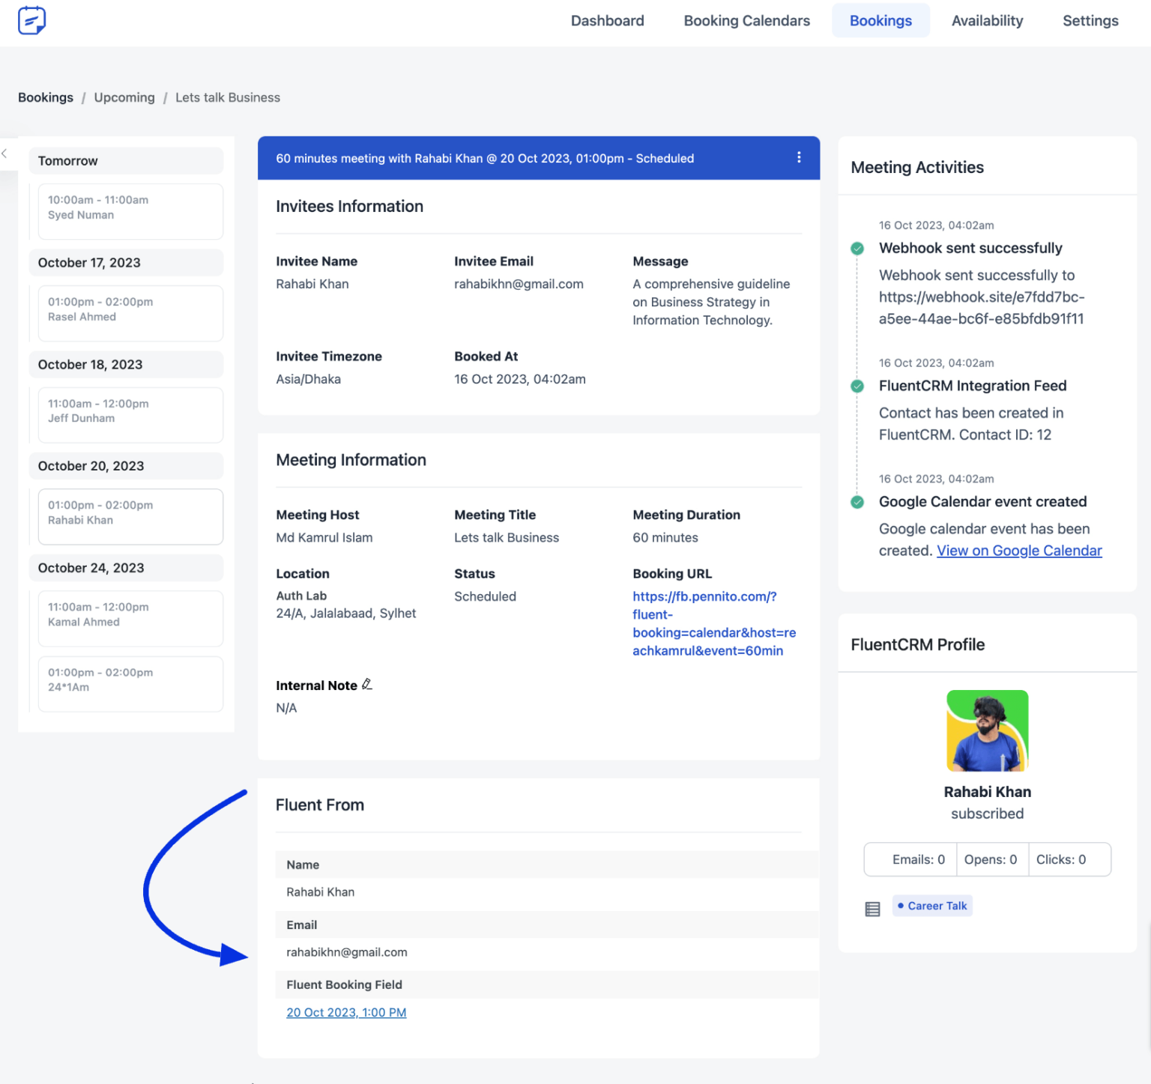
Task: Click the webhook.site URL text in activities
Action: [x=982, y=308]
